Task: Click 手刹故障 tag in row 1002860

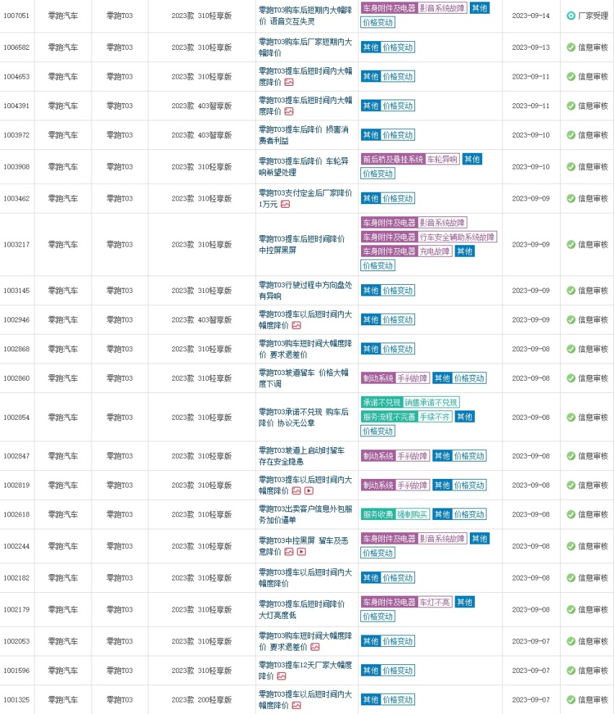Action: (412, 379)
